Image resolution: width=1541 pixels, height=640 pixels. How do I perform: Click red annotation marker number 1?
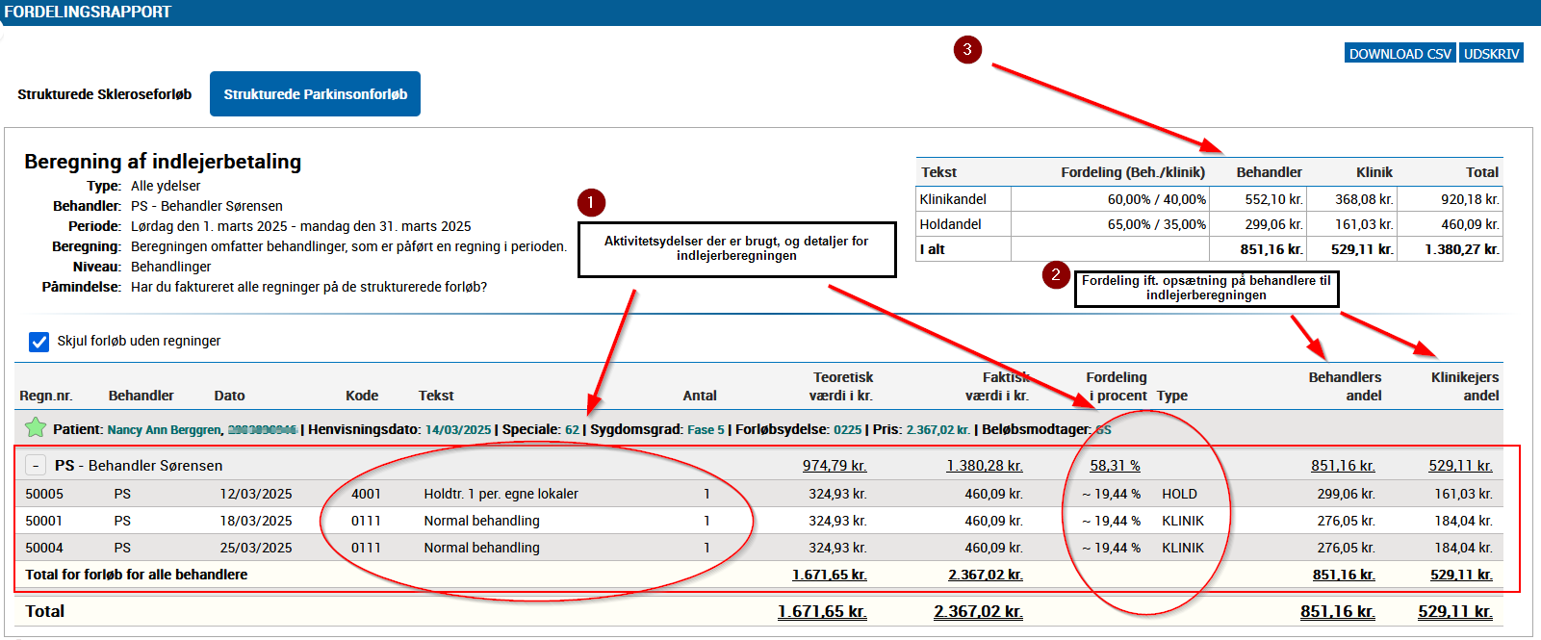pos(591,203)
